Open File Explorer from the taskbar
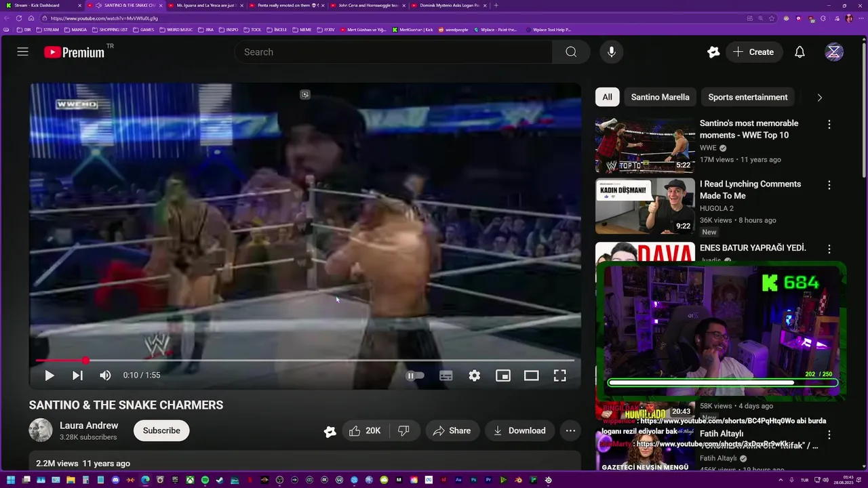Image resolution: width=868 pixels, height=488 pixels. 71,480
